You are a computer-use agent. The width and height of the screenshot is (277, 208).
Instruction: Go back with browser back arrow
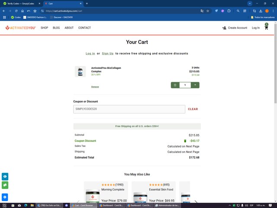pyautogui.click(x=4, y=11)
